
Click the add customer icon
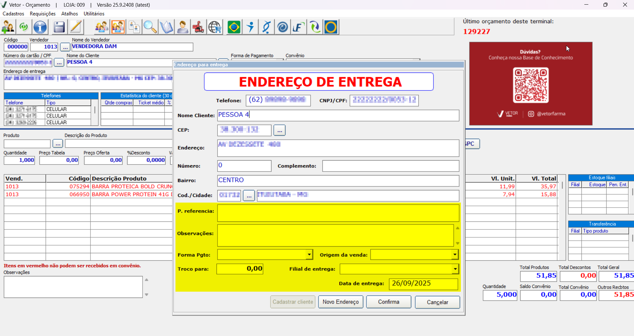(8, 27)
